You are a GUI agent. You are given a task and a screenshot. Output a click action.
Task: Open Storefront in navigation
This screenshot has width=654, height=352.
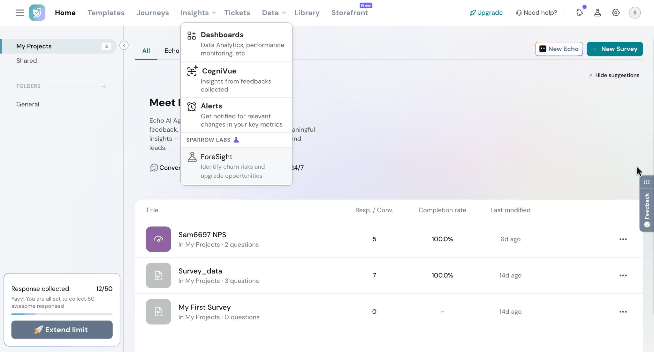tap(350, 13)
